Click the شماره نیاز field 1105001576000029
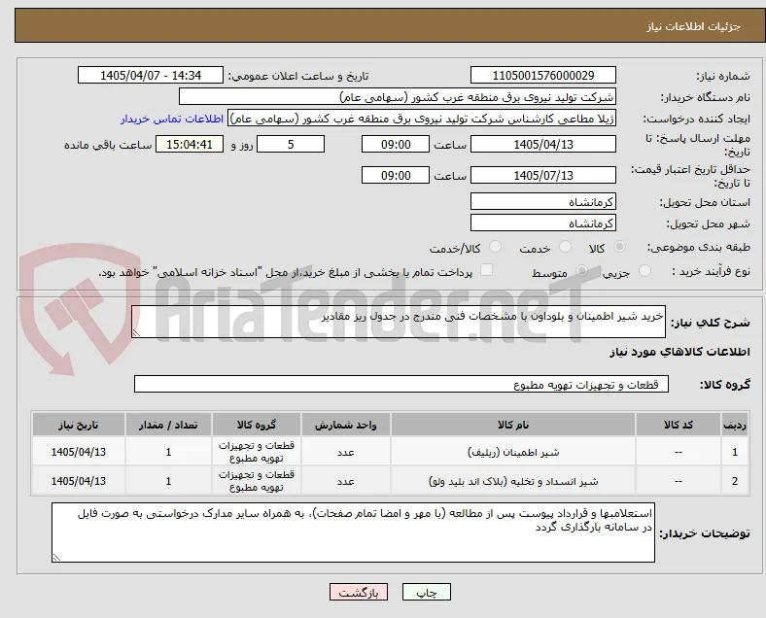766x618 pixels. (x=543, y=76)
